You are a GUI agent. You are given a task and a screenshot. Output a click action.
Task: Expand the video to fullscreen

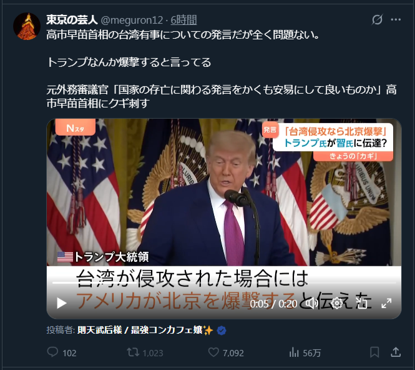(386, 303)
